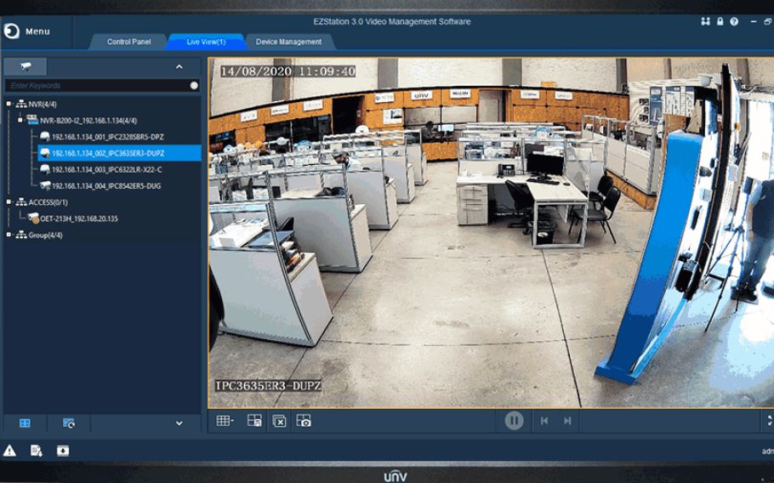Viewport: 774px width, 483px height.
Task: Select camera 192.168.1.134_003_IPC6322LR-X22-C
Action: [106, 169]
